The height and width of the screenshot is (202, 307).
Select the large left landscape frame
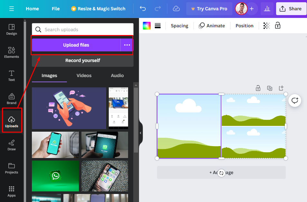(189, 126)
